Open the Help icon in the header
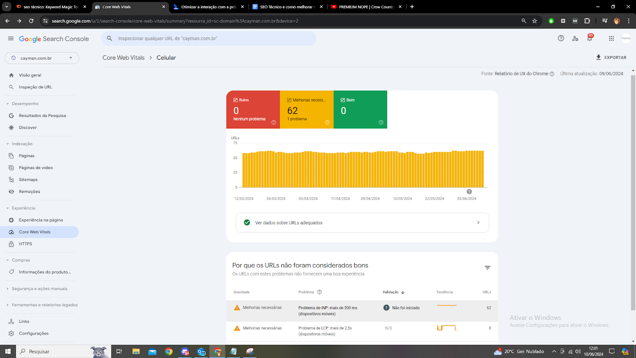 [x=561, y=38]
